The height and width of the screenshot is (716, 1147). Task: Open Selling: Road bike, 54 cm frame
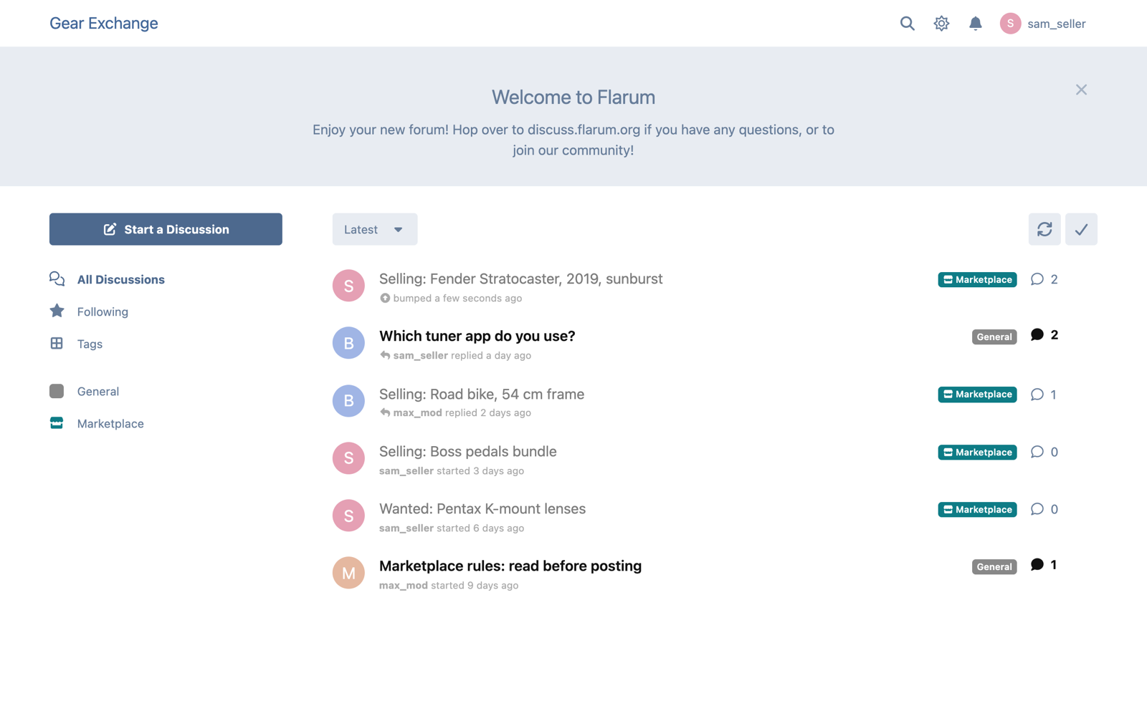coord(482,394)
